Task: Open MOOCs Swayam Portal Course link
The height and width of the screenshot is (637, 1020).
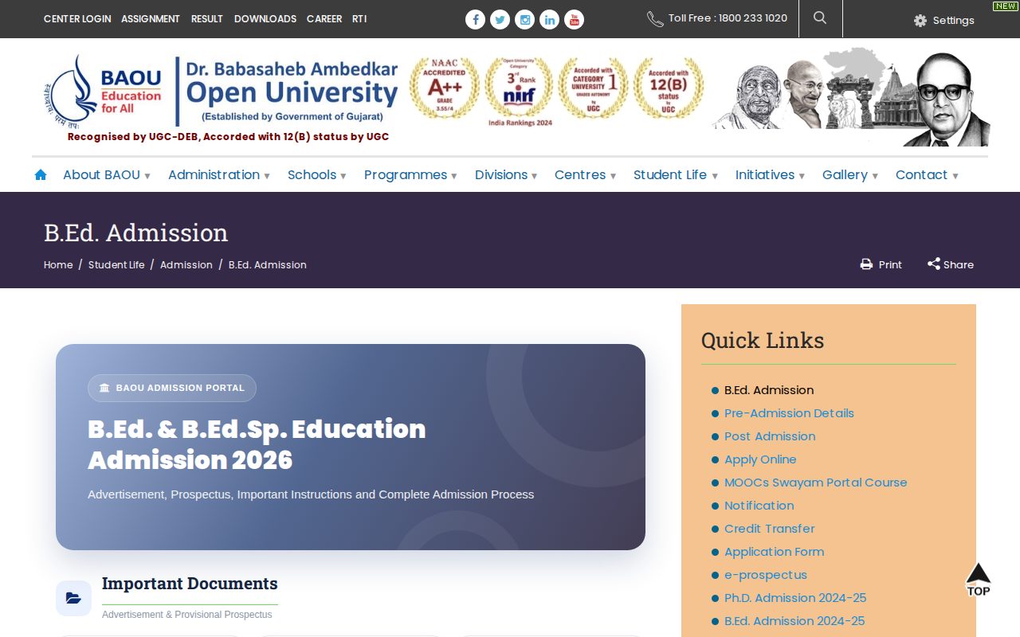Action: (815, 483)
